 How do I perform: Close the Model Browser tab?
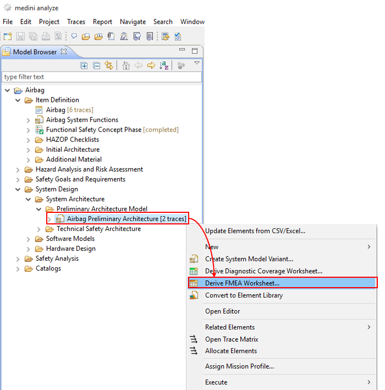(x=64, y=52)
